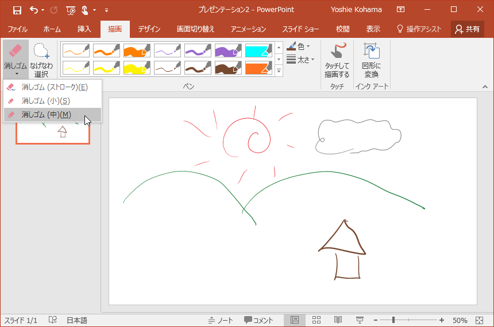Toggle the コメント comments pane

(x=258, y=320)
